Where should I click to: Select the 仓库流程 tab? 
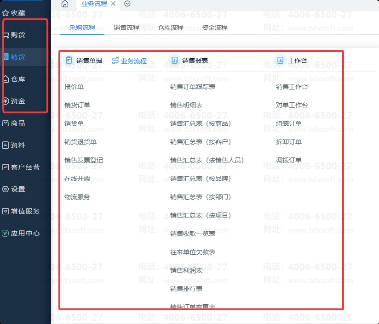tap(171, 28)
